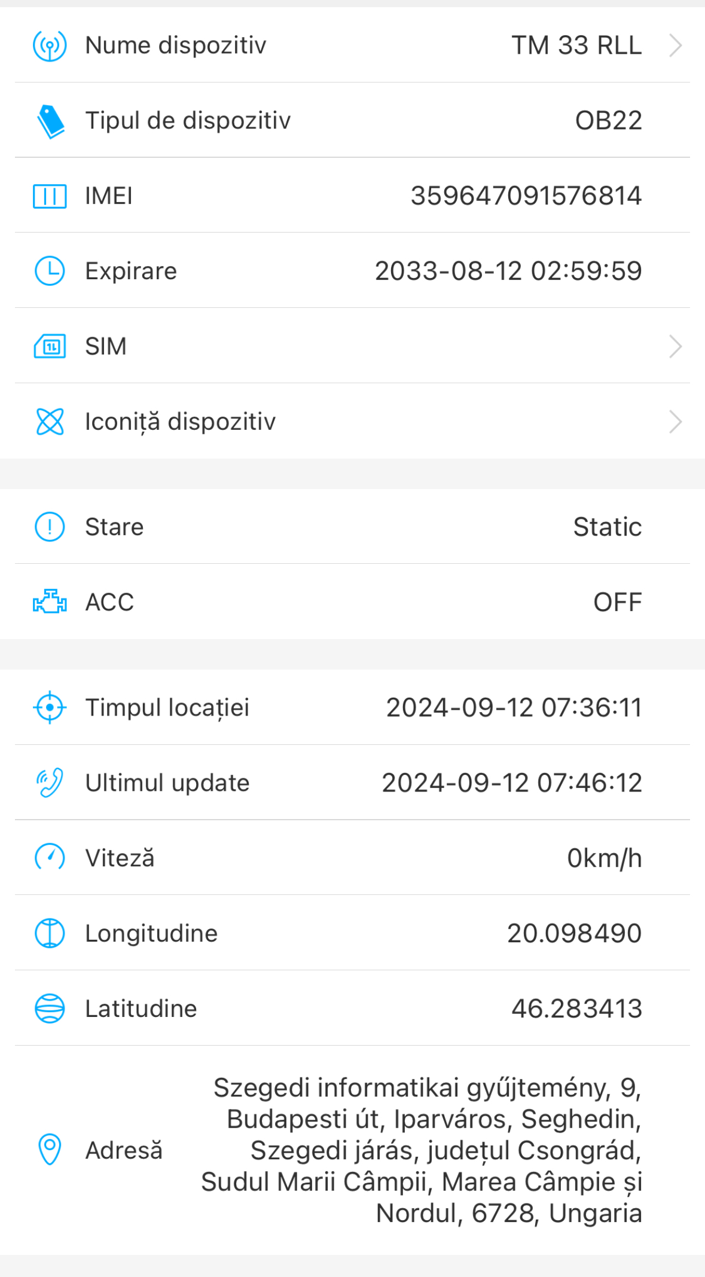Screen dimensions: 705x1277
Task: Tap the Hungarian address text
Action: coord(422,1150)
